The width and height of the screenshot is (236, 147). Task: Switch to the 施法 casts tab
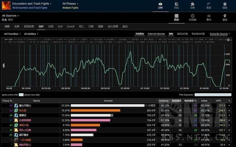point(125,27)
